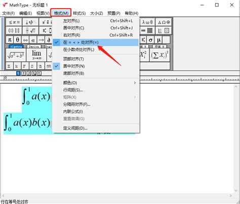This screenshot has width=240, height=204.
Task: Switch to the Algebra tab
Action: pos(16,46)
